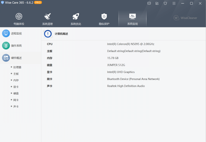Image resolution: width=206 pixels, height=142 pixels.
Task: Open the hamburger menu in title bar
Action: pyautogui.click(x=174, y=4)
